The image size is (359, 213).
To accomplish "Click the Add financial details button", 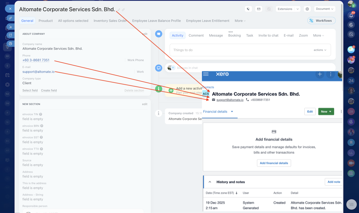I will coord(274,163).
